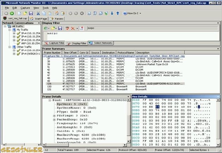Open a capture file using the main toolbar folder icon
Screen dimensions: 222x153
click(x=25, y=13)
